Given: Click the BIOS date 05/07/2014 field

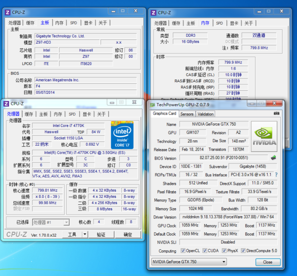Looking at the screenshot, I should tap(86, 93).
